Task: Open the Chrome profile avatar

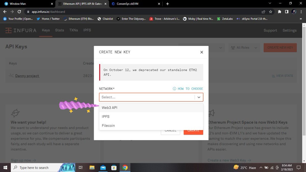Action: tap(294, 12)
